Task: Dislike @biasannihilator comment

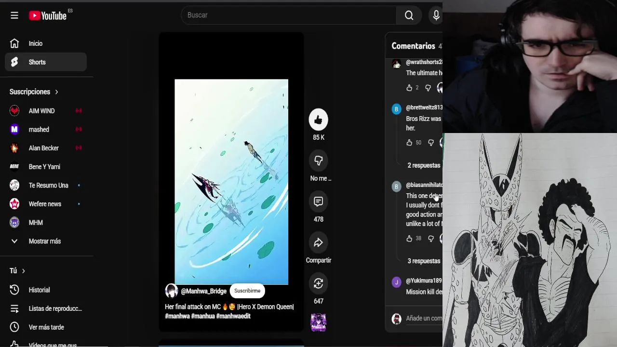Action: click(x=431, y=239)
